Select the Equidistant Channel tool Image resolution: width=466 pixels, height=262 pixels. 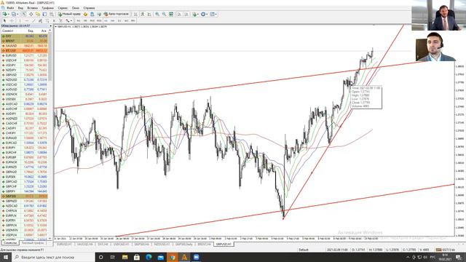click(40, 21)
